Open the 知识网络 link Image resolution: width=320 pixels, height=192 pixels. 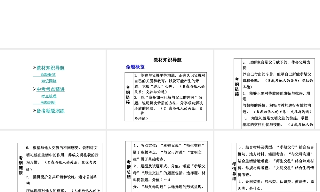pyautogui.click(x=49, y=81)
